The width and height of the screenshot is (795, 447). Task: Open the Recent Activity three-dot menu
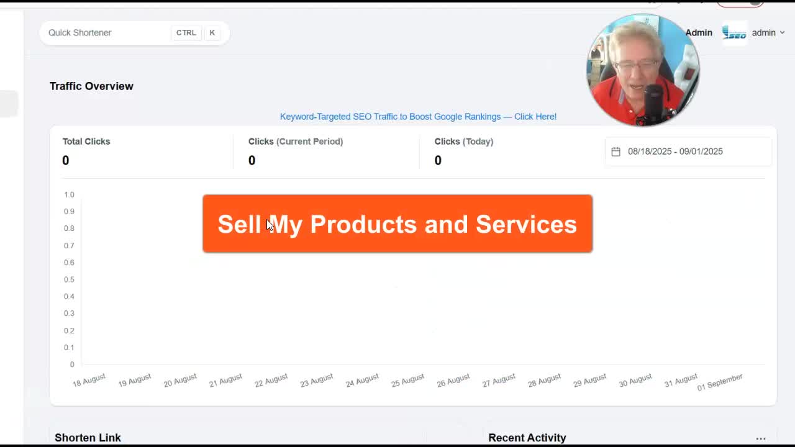tap(761, 438)
